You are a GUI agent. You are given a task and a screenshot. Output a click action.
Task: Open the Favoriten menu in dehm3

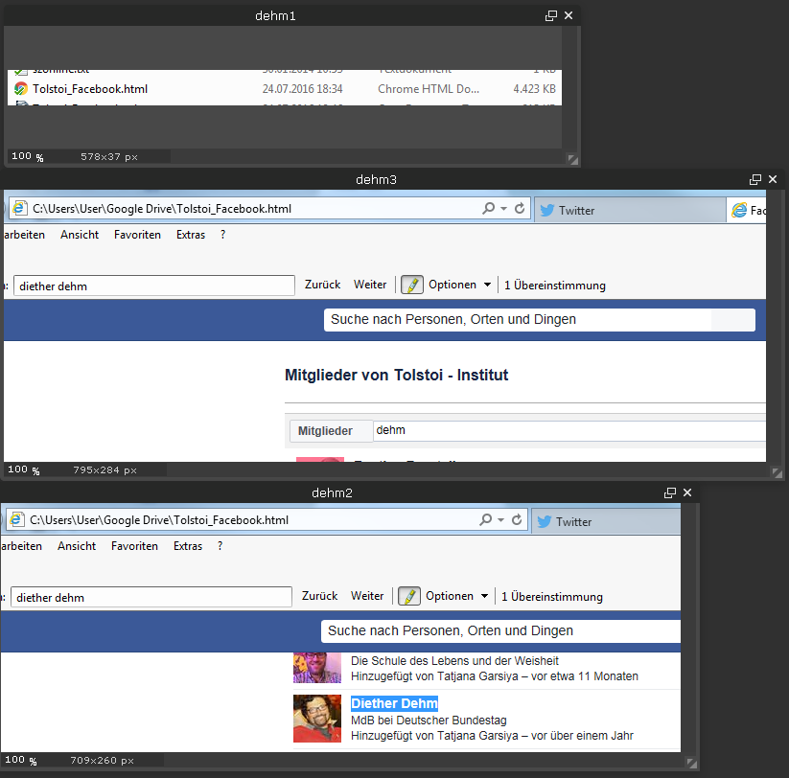(137, 235)
